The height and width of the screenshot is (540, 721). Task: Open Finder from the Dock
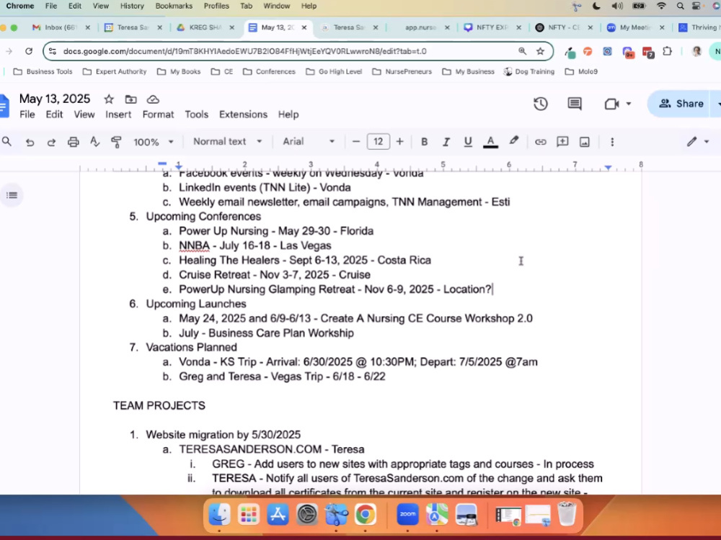click(x=219, y=514)
